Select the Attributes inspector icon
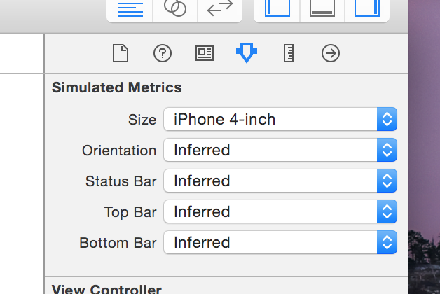440x294 pixels. pyautogui.click(x=246, y=53)
